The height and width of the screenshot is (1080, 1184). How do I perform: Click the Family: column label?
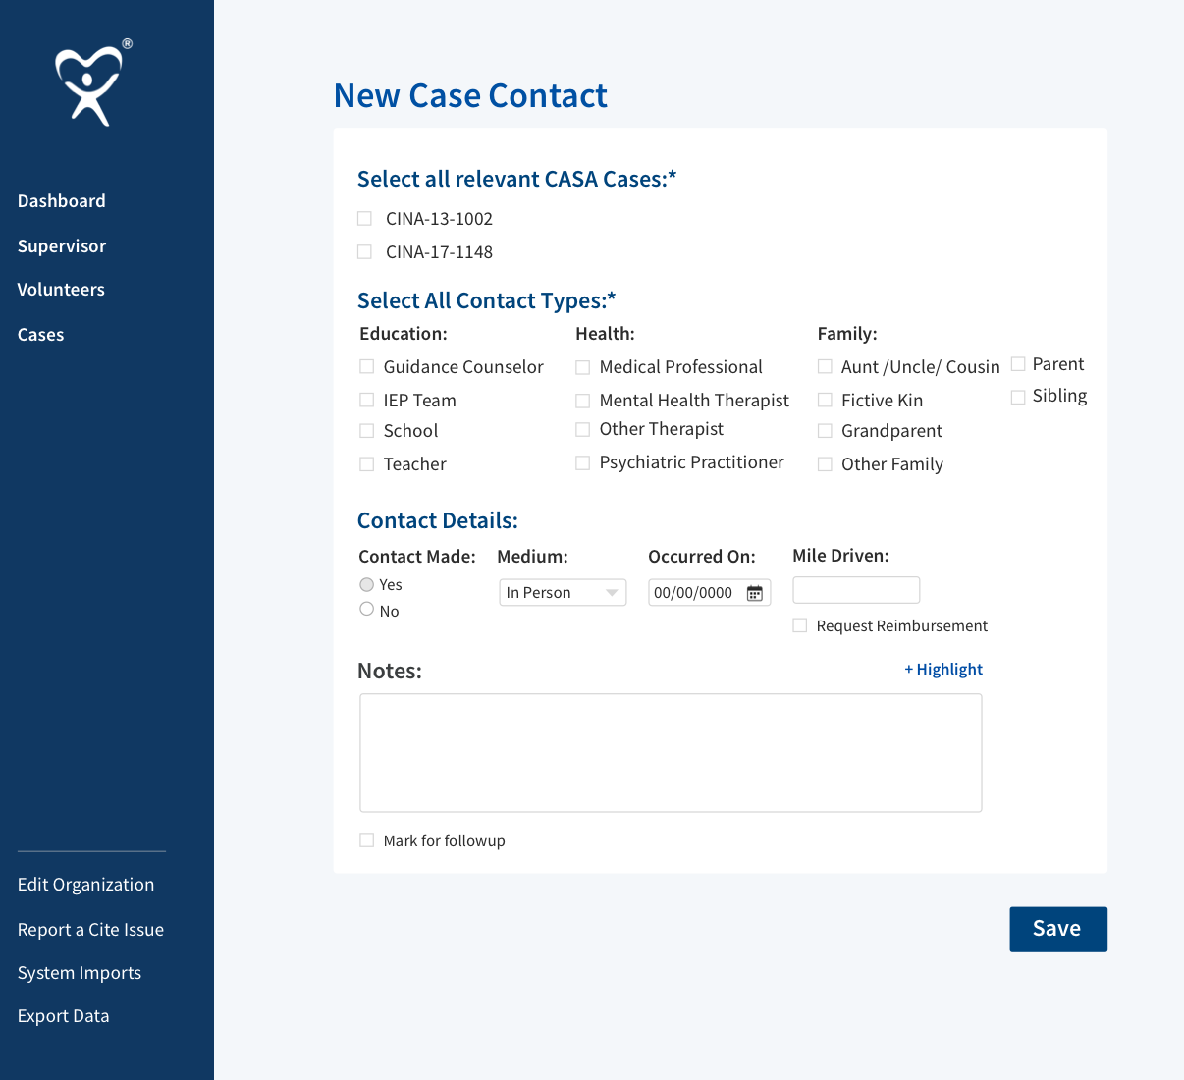847,334
